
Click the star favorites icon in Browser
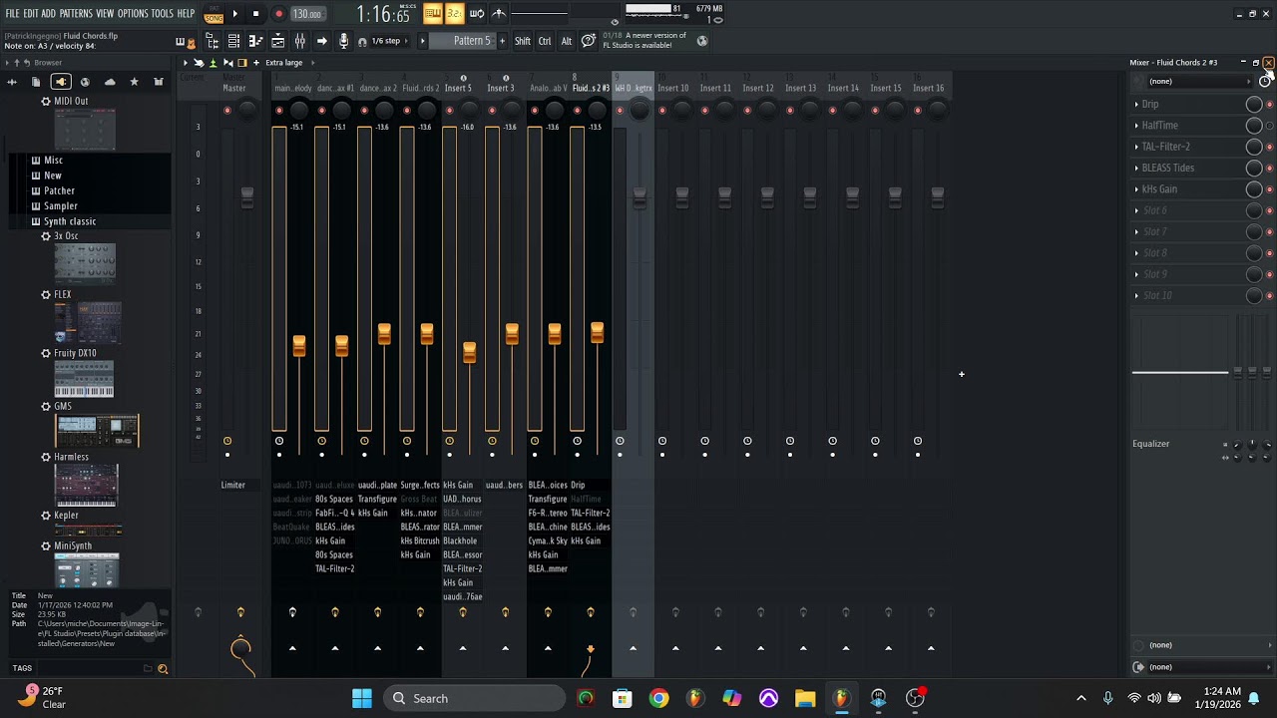click(x=134, y=82)
